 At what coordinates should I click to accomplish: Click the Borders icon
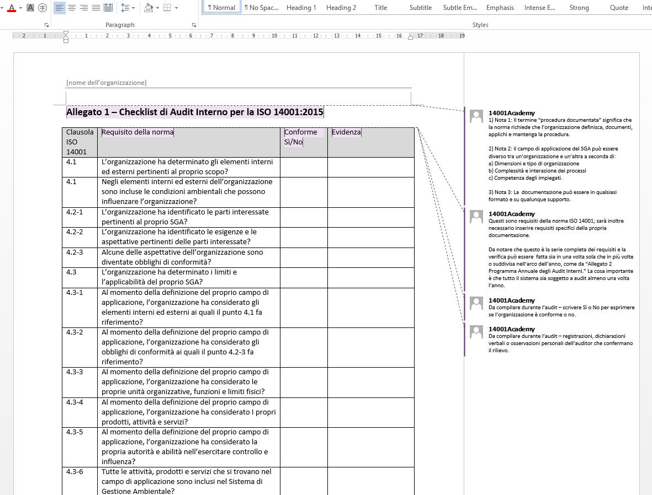(x=168, y=8)
